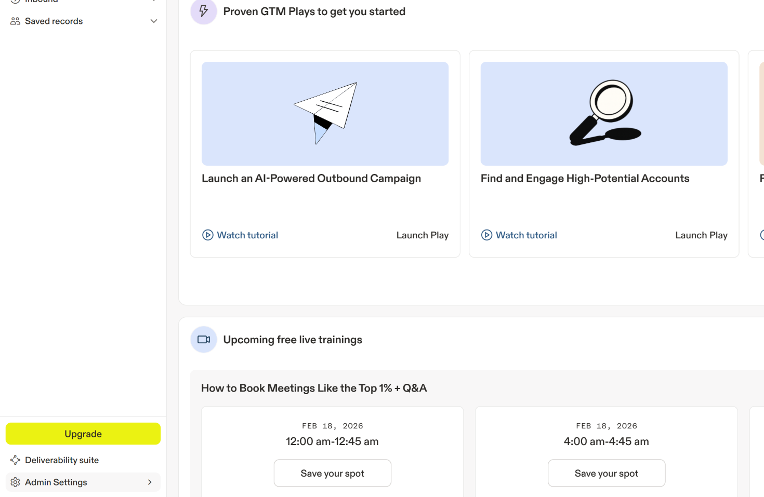Viewport: 764px width, 497px height.
Task: Open Admin Settings menu item
Action: coord(56,482)
